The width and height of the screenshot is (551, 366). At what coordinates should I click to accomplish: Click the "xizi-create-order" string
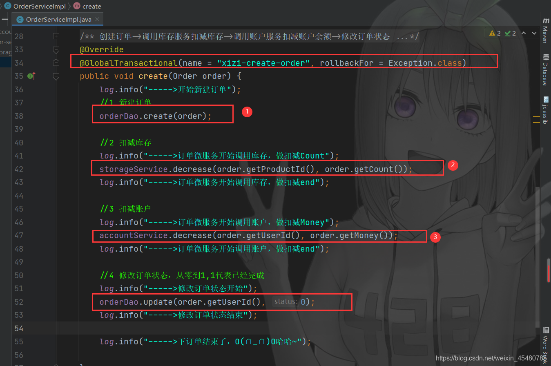pyautogui.click(x=263, y=63)
